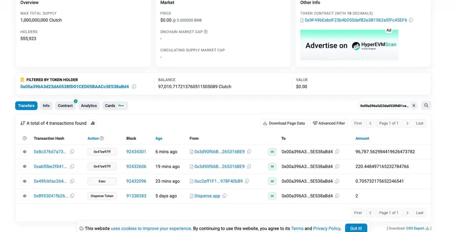Switch to the Analytics tab
Viewport: 457px width, 232px height.
point(89,106)
